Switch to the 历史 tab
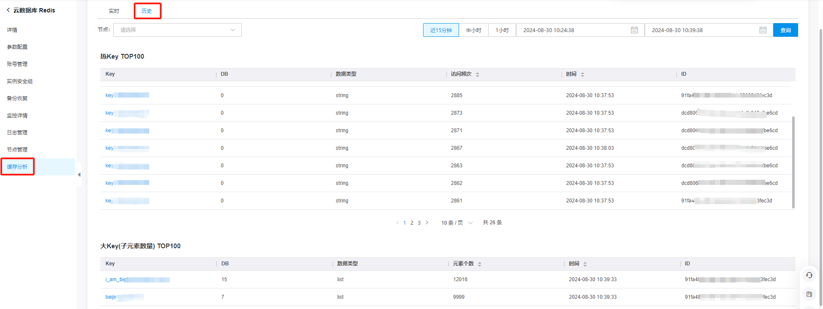The width and height of the screenshot is (823, 309). [147, 11]
